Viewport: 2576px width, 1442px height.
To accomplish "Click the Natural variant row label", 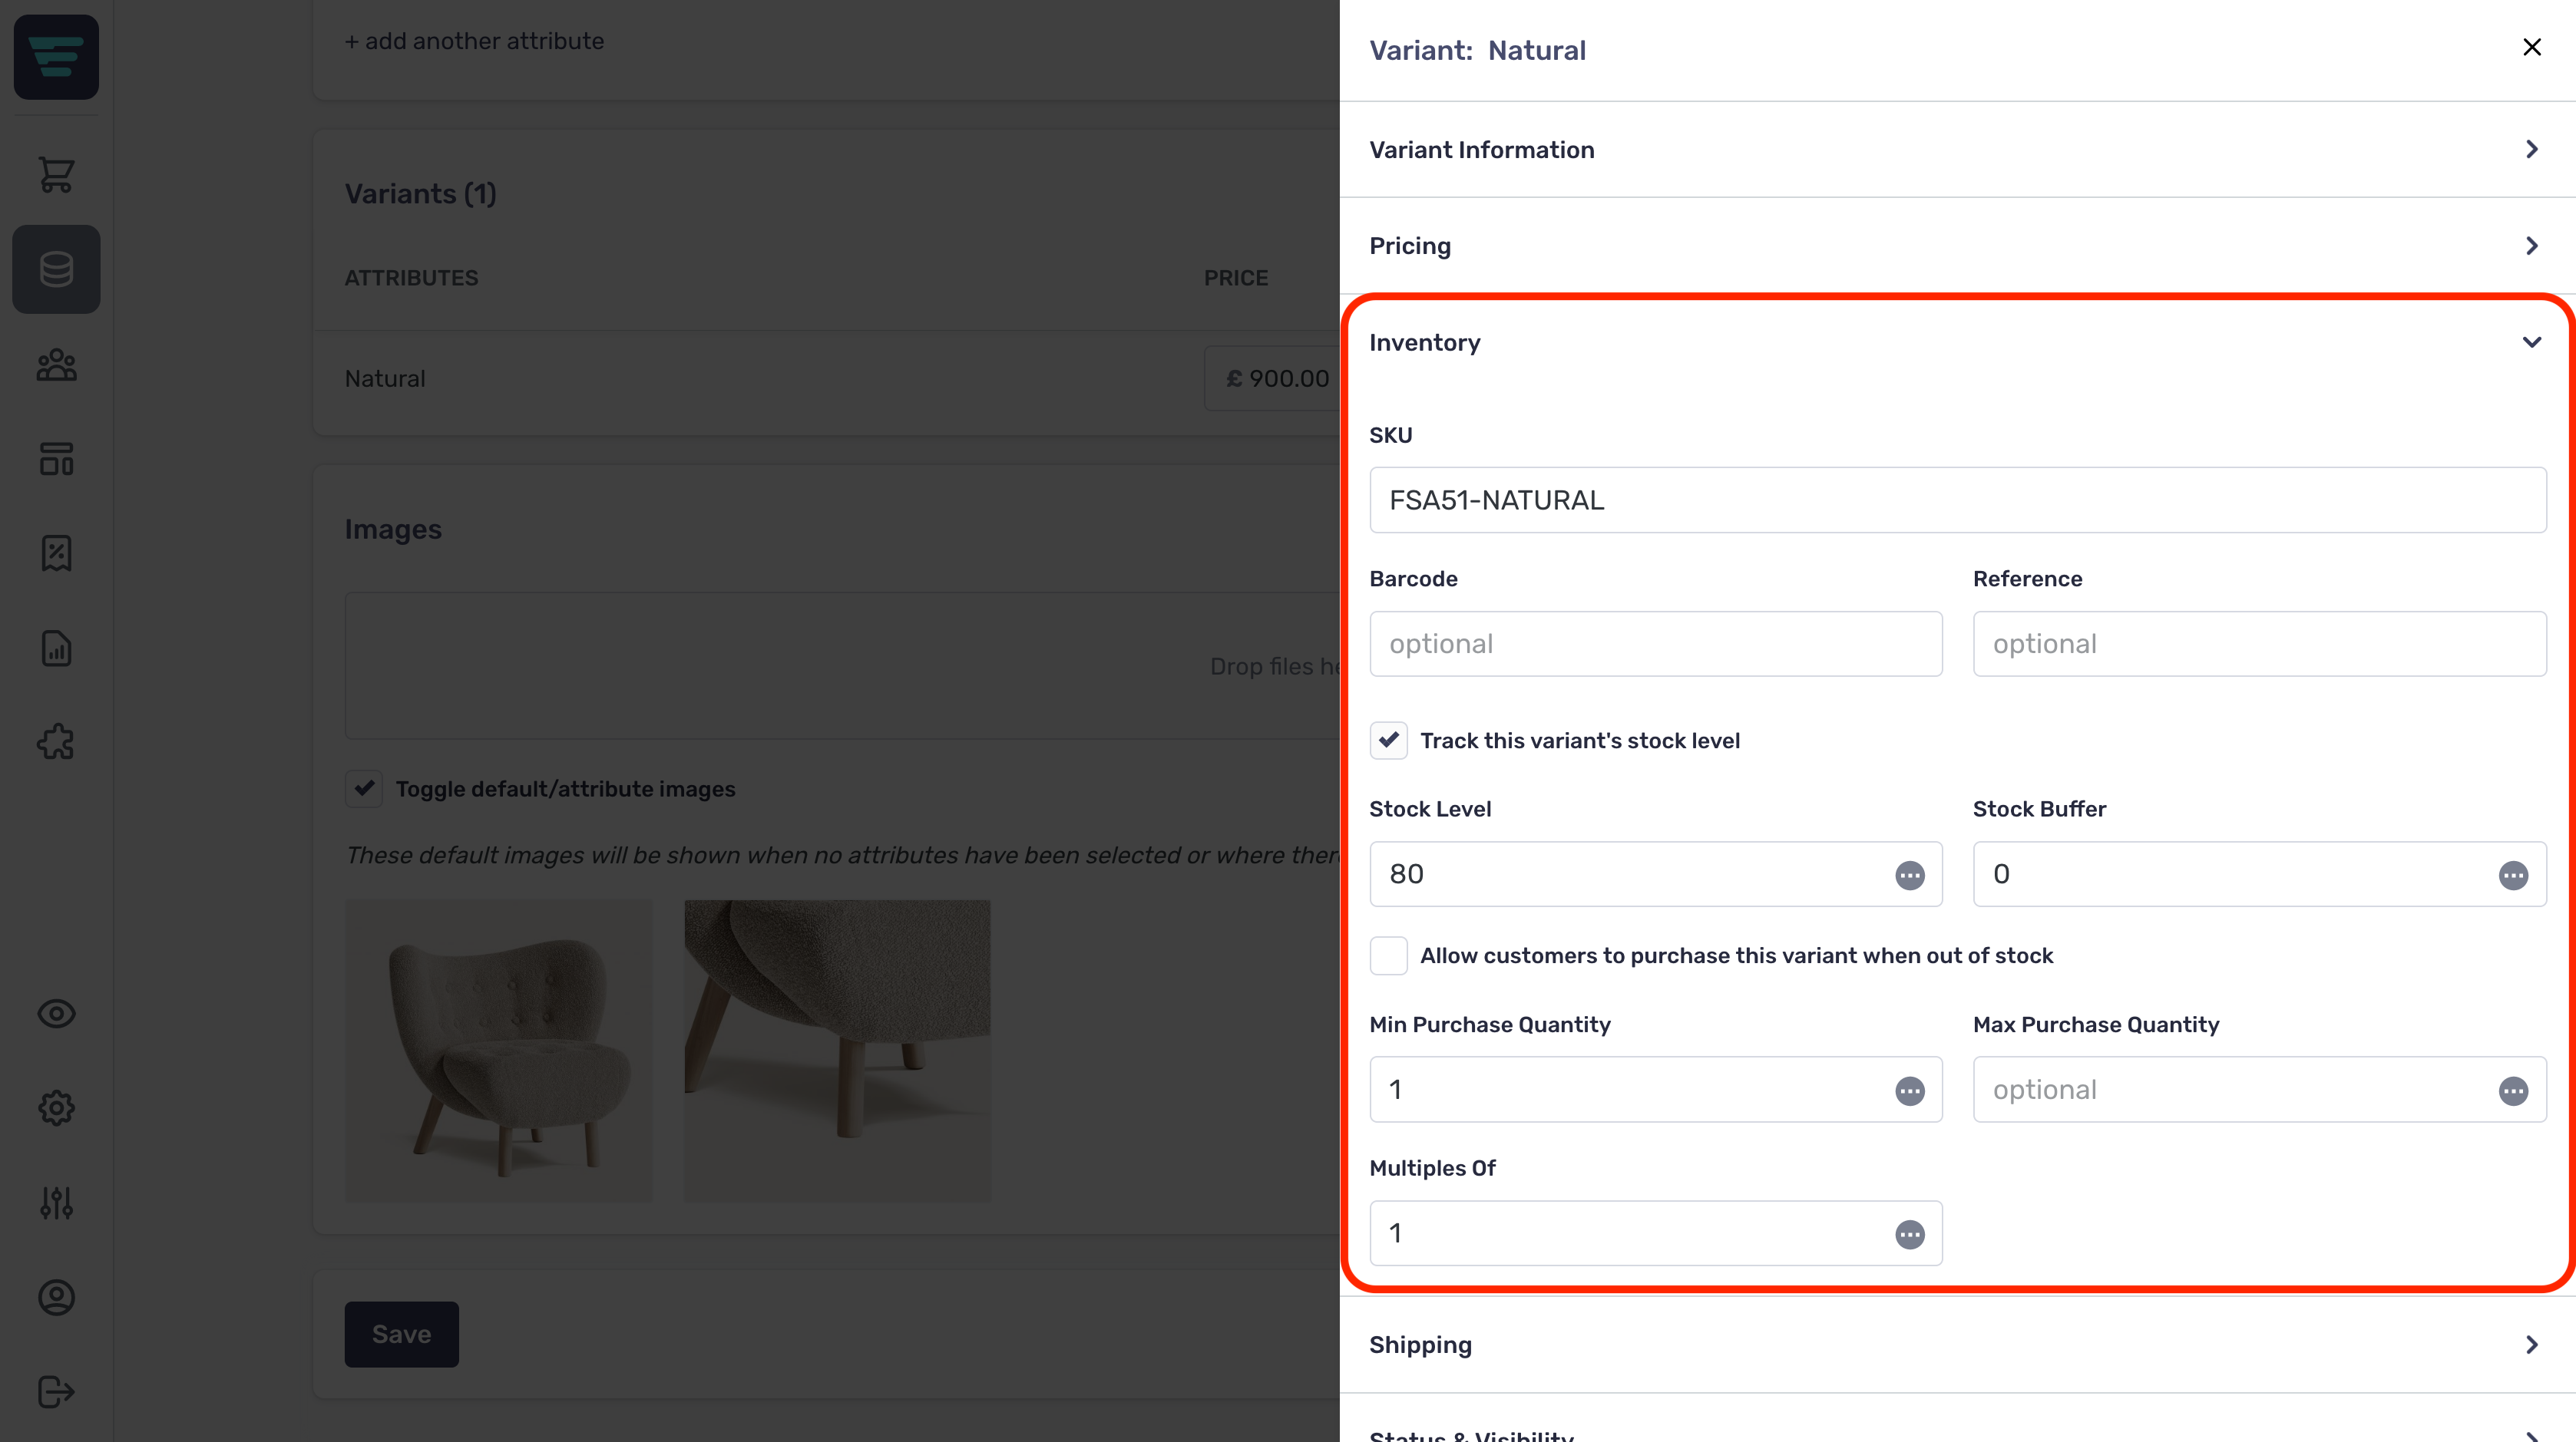I will [385, 379].
